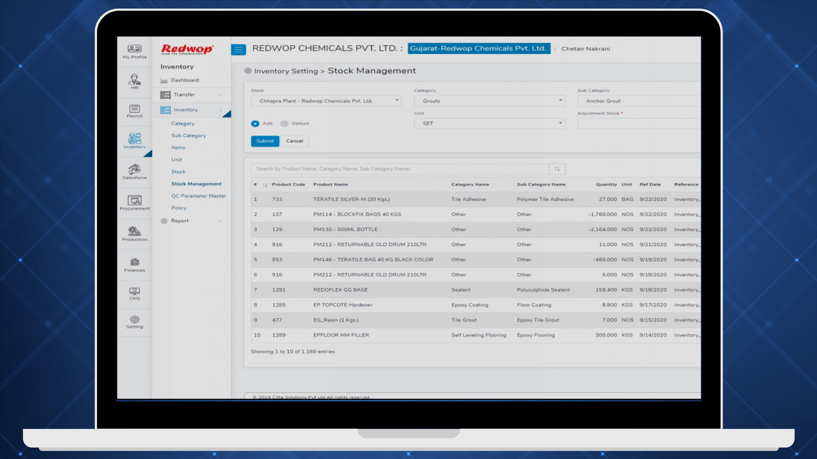Click the EPFLOOR MM FILLER cell
817x459 pixels.
pos(341,335)
